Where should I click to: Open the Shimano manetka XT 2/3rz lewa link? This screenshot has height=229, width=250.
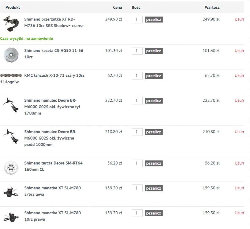point(52,191)
